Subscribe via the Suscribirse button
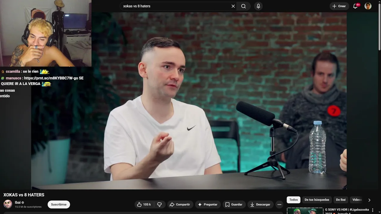This screenshot has width=381, height=214. click(59, 204)
